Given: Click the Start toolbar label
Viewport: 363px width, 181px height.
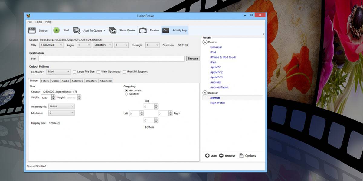Looking at the screenshot, I should [66, 30].
